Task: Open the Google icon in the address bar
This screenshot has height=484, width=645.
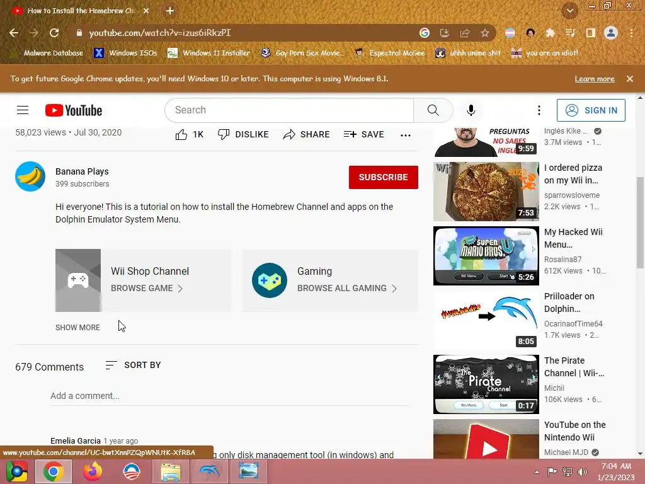Action: (x=425, y=33)
